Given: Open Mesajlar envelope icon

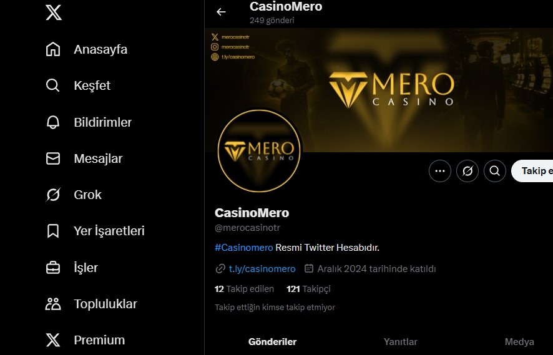Looking at the screenshot, I should coord(53,158).
